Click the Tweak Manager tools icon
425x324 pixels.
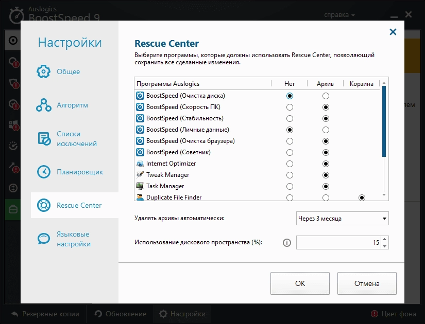[140, 175]
